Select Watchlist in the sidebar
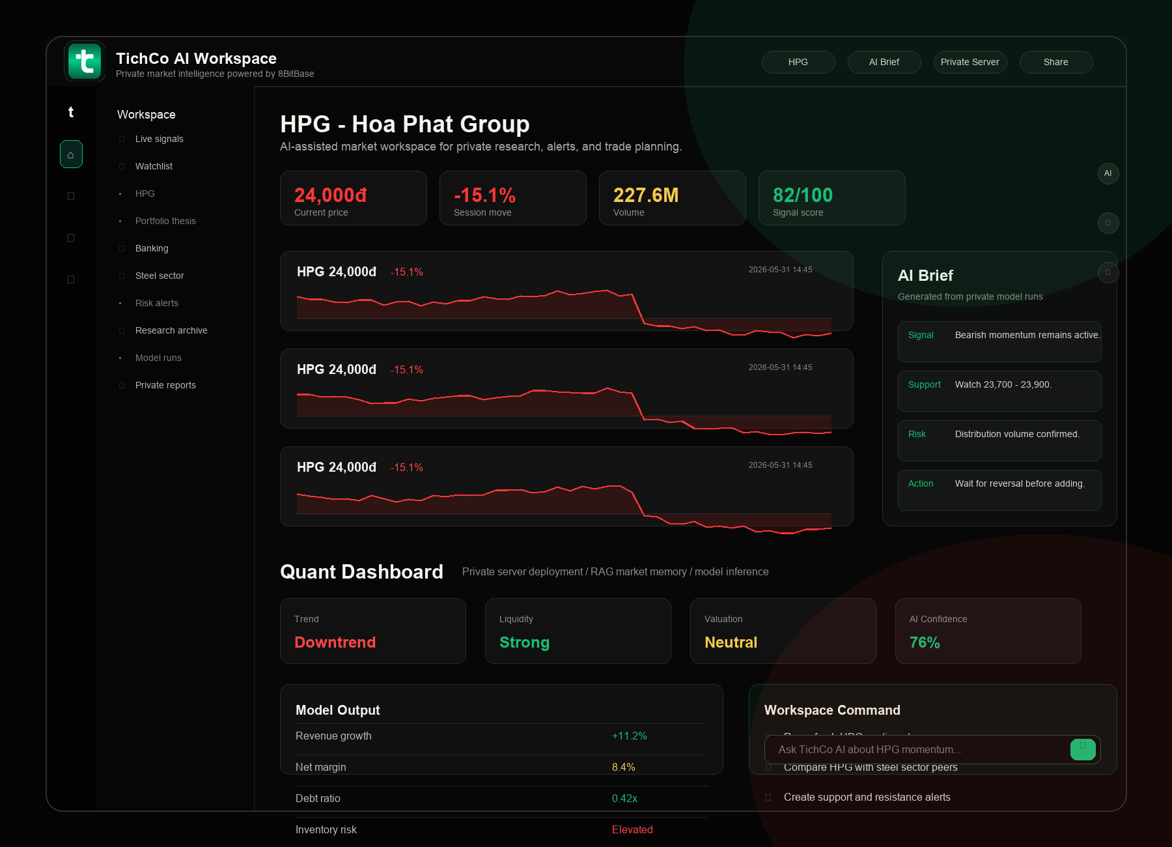This screenshot has width=1172, height=847. coord(154,166)
